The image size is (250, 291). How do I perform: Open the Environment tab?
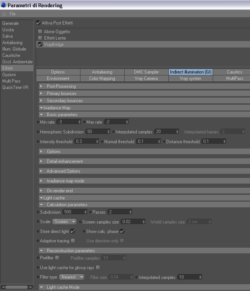pyautogui.click(x=58, y=78)
